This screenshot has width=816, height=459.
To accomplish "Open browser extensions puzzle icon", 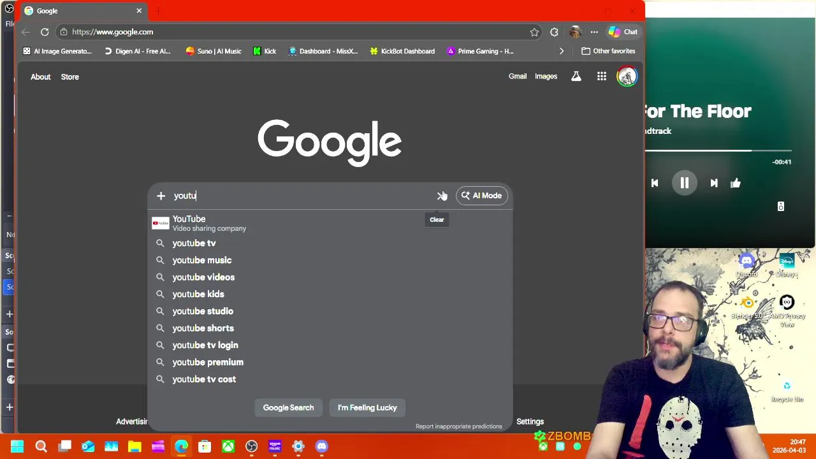I will pos(554,32).
